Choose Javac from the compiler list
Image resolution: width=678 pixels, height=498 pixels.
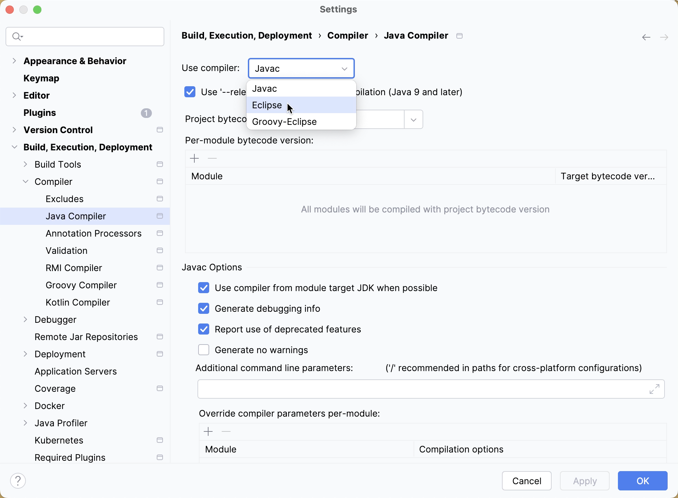tap(301, 89)
